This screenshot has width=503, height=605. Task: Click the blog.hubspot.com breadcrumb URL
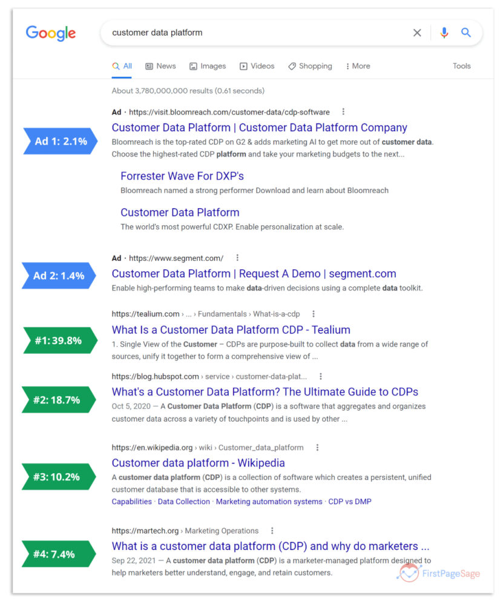coord(209,376)
